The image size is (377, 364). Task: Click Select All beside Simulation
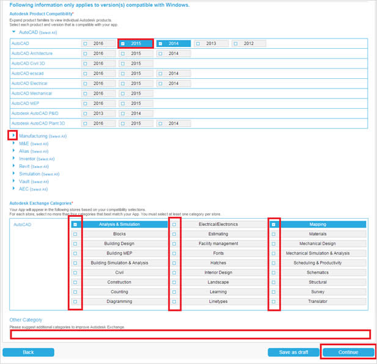point(51,174)
